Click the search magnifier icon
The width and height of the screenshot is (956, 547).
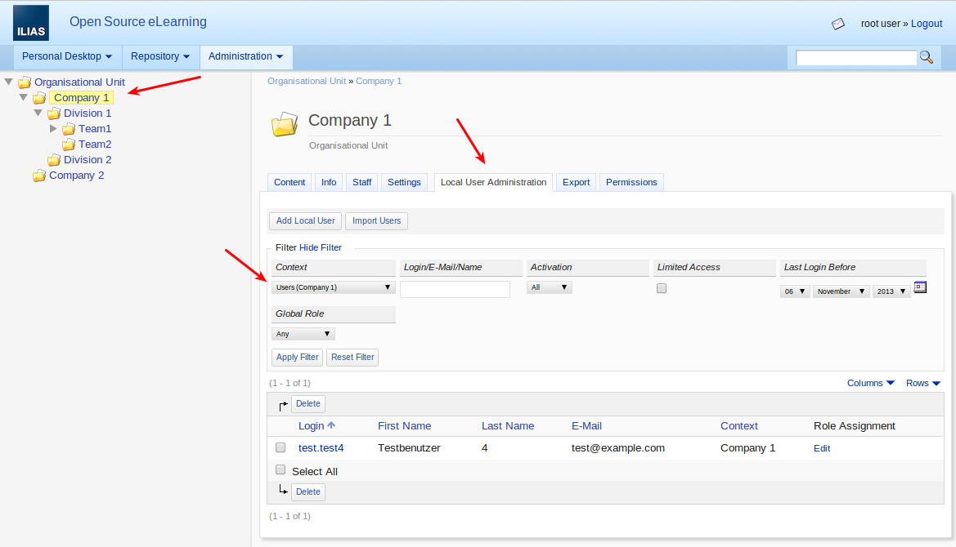pyautogui.click(x=927, y=57)
